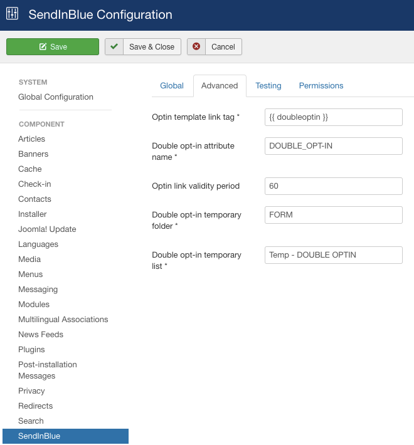Open the Joomla! Update component link
The height and width of the screenshot is (445, 414).
coord(48,229)
